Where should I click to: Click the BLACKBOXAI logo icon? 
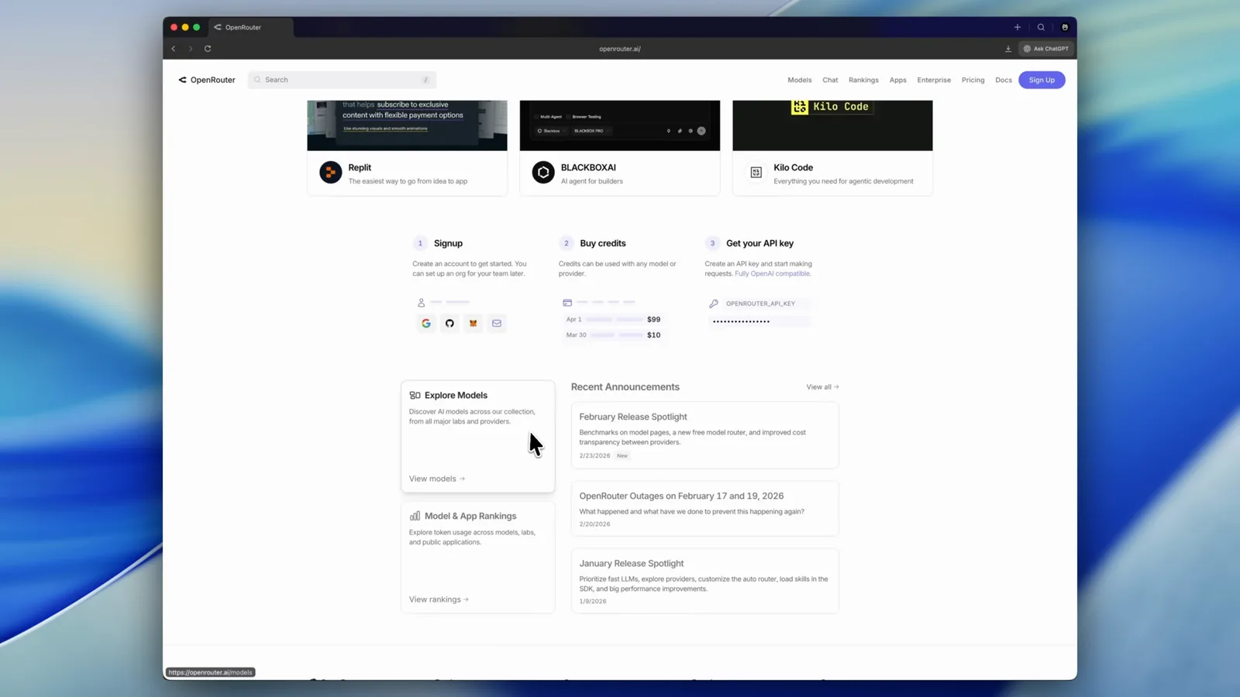coord(543,172)
